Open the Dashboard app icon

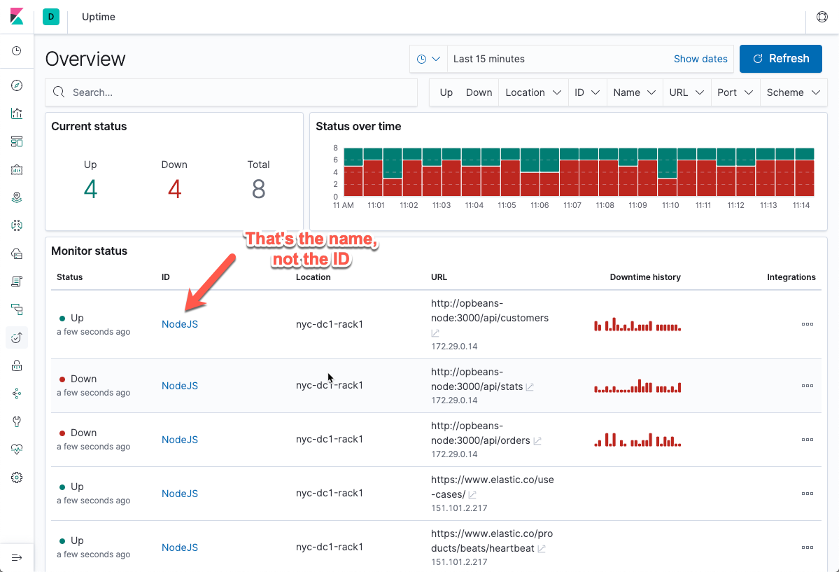(16, 141)
